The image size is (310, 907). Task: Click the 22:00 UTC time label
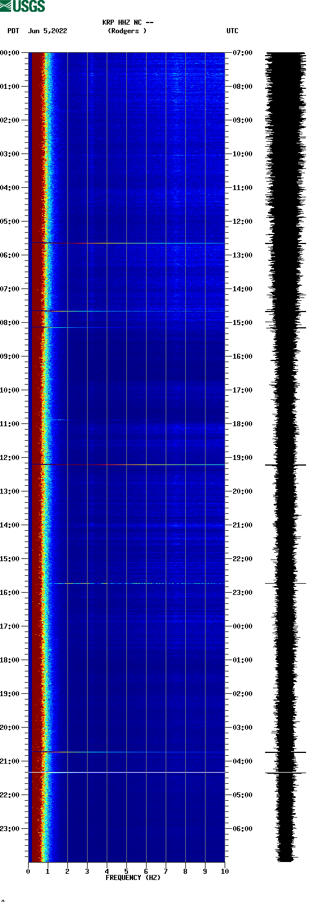[243, 559]
